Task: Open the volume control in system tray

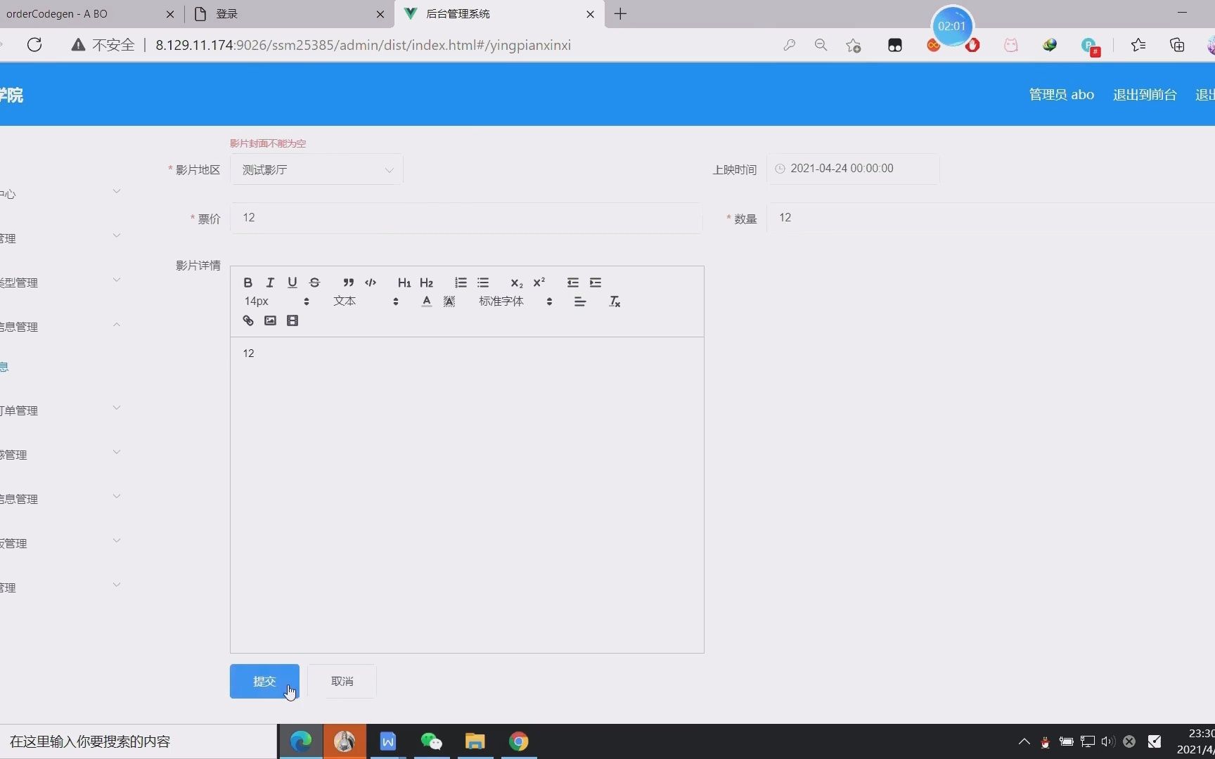Action: (1108, 741)
